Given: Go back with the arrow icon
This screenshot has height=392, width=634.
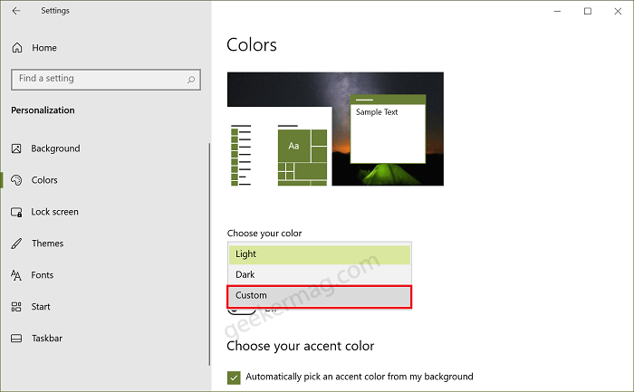Looking at the screenshot, I should pos(16,11).
